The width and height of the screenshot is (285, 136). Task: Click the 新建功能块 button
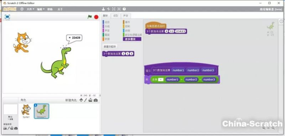coord(110,47)
